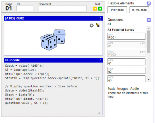Focus the Comment input field
155x123 pixels.
coord(62,8)
